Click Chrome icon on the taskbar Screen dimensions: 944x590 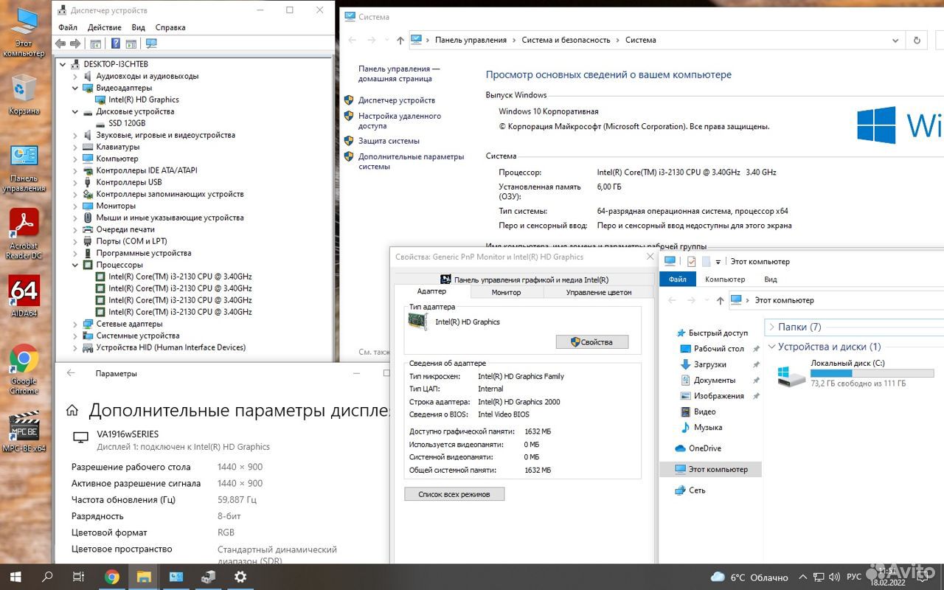pos(112,577)
